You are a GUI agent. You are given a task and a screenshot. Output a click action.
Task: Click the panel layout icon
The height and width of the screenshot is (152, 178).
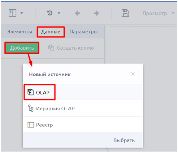point(12,13)
